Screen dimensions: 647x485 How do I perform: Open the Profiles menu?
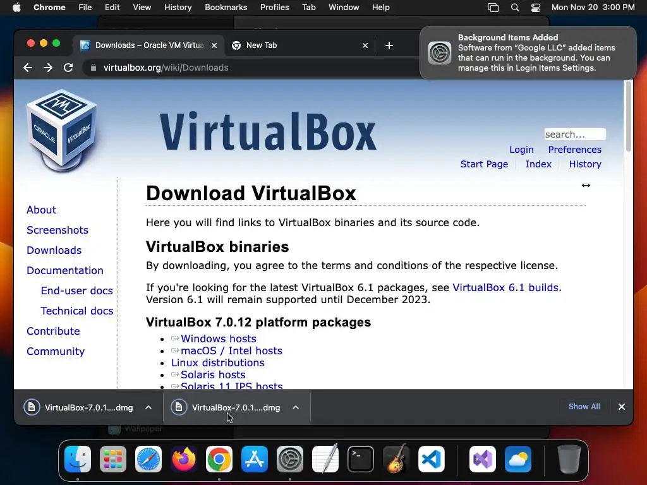pyautogui.click(x=274, y=8)
